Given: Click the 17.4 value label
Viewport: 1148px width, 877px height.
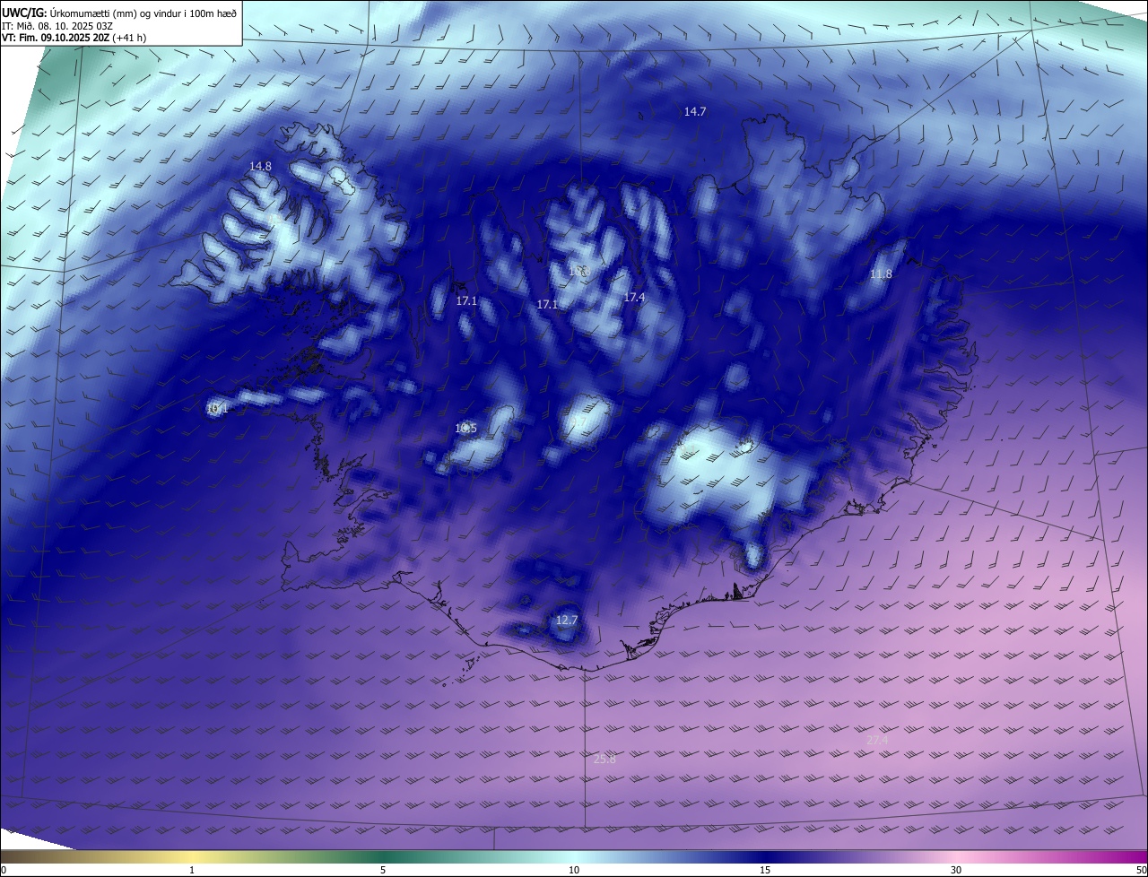Looking at the screenshot, I should [x=635, y=297].
